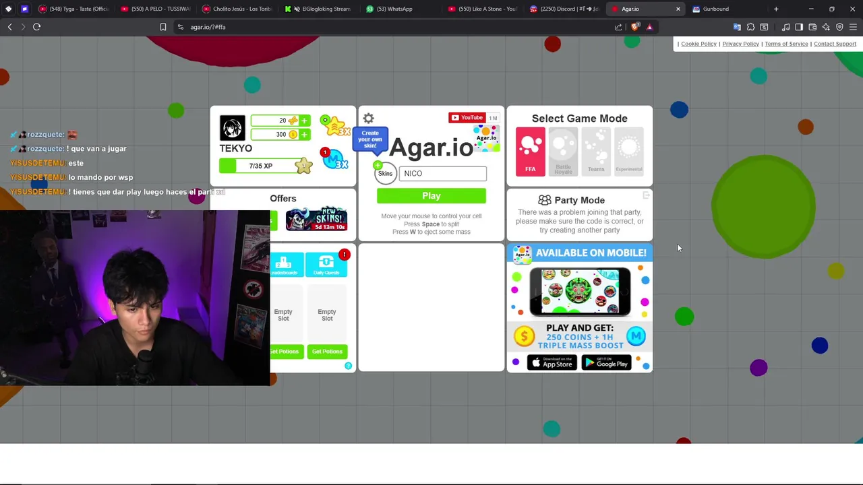Open the Brave Wallet icon
The width and height of the screenshot is (863, 485).
(812, 27)
